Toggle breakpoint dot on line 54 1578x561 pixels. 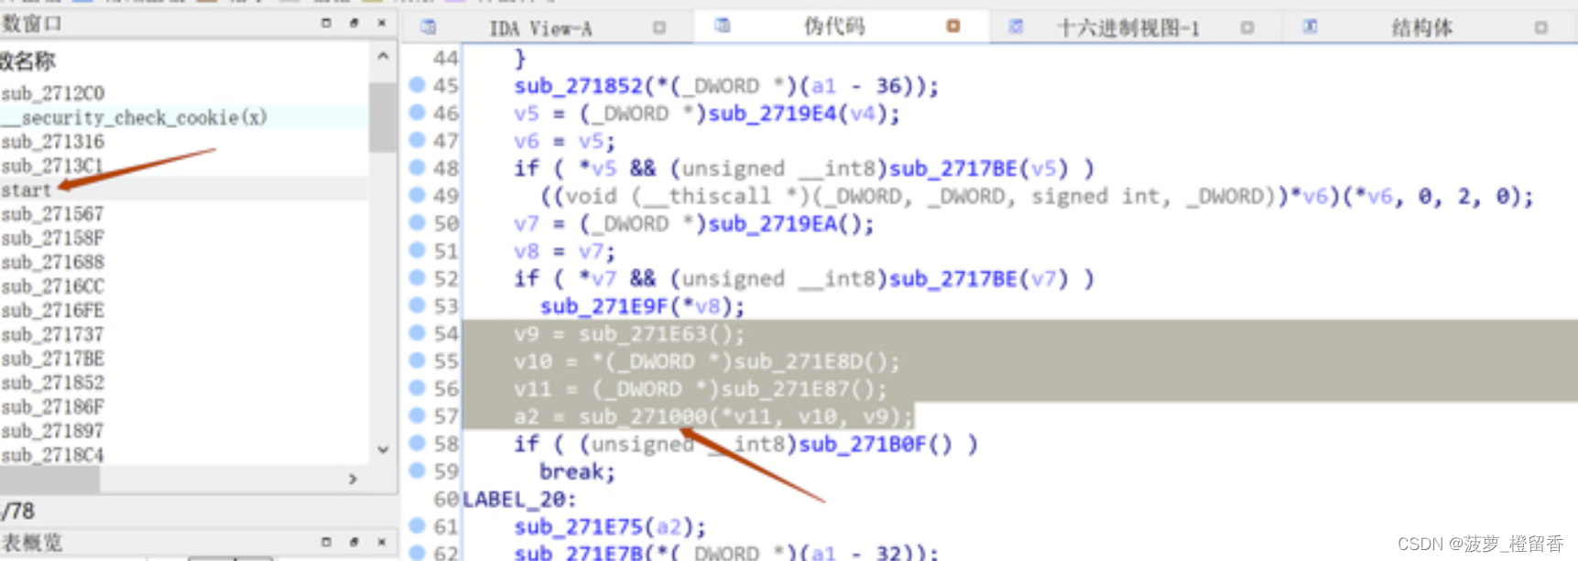(x=417, y=333)
